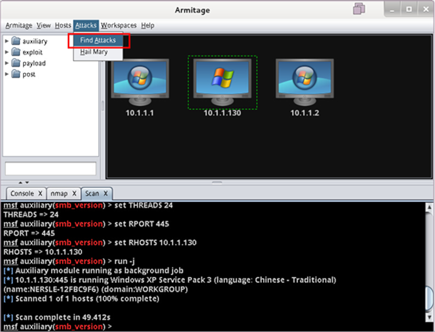Click the stacked windows icon in title bar
The width and height of the screenshot is (435, 332).
(x=359, y=8)
